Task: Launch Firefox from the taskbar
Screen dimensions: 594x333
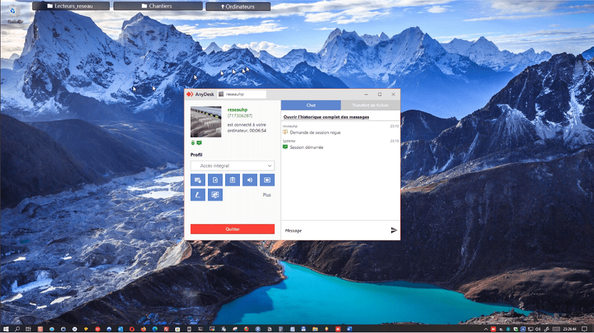Action: coord(144,329)
